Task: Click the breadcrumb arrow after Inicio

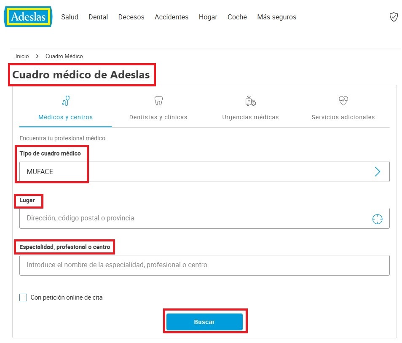Action: (x=37, y=56)
